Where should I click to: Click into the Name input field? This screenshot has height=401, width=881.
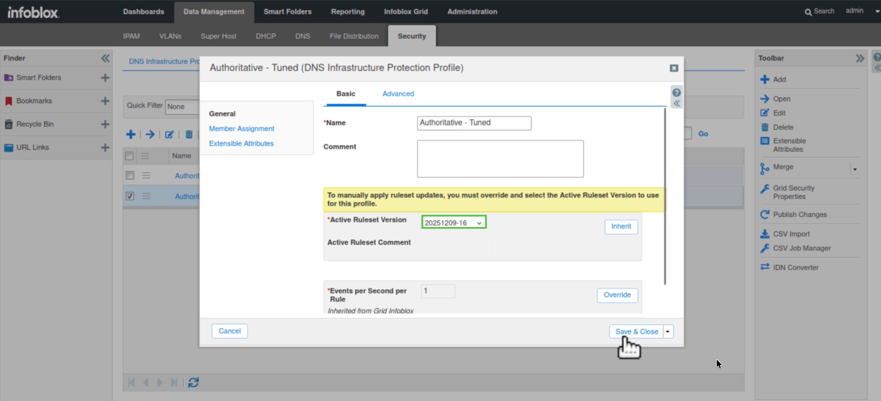coord(474,123)
